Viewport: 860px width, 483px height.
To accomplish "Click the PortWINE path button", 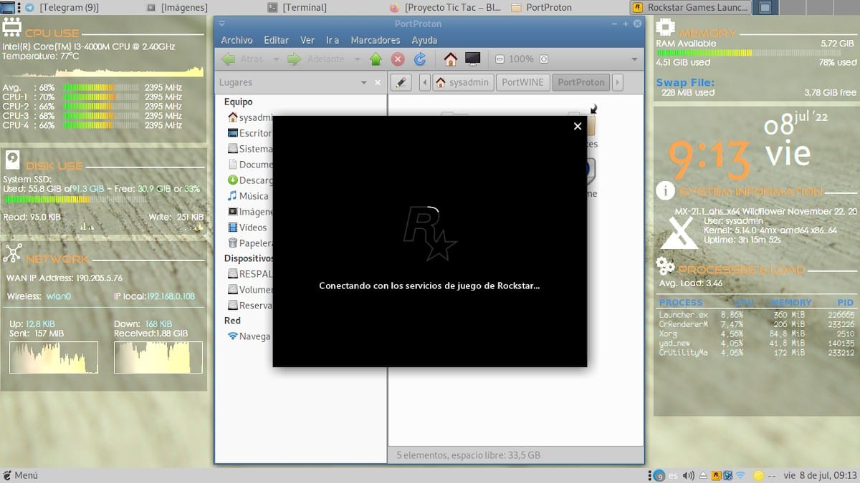I will tap(522, 82).
